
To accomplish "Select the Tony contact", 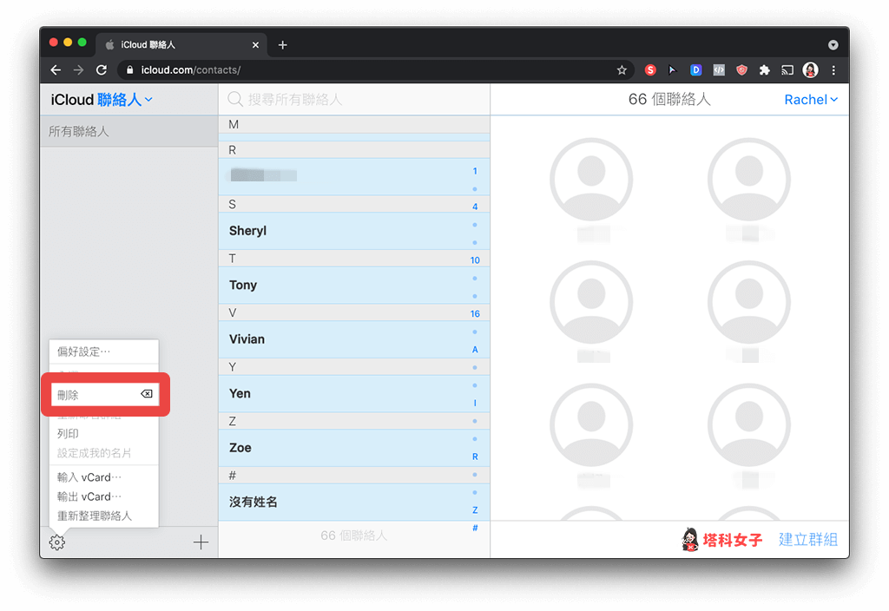I will point(354,285).
